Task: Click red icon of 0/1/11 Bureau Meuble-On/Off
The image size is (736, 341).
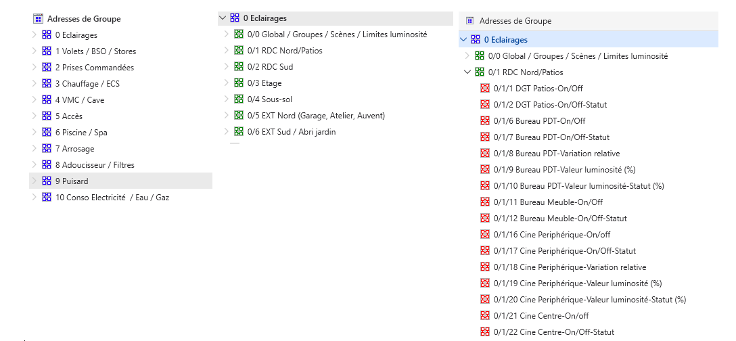Action: click(x=485, y=202)
